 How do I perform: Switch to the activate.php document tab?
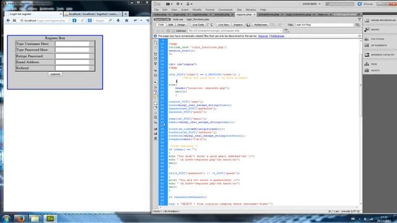tap(221, 15)
